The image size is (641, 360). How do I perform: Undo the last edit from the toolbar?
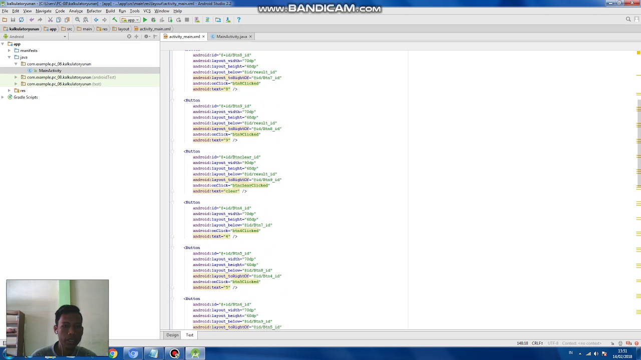tap(32, 20)
